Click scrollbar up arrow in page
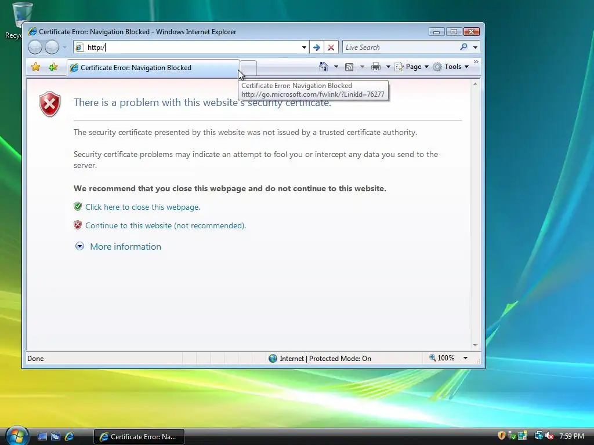 475,85
